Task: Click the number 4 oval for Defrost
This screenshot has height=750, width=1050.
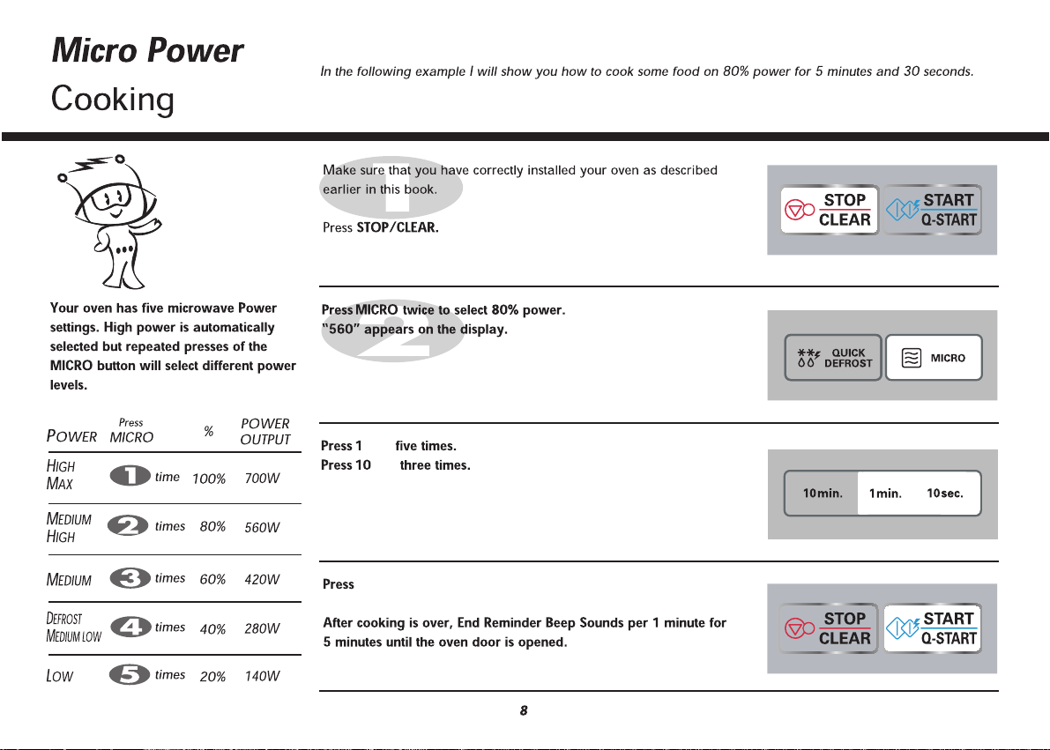Action: [x=130, y=627]
